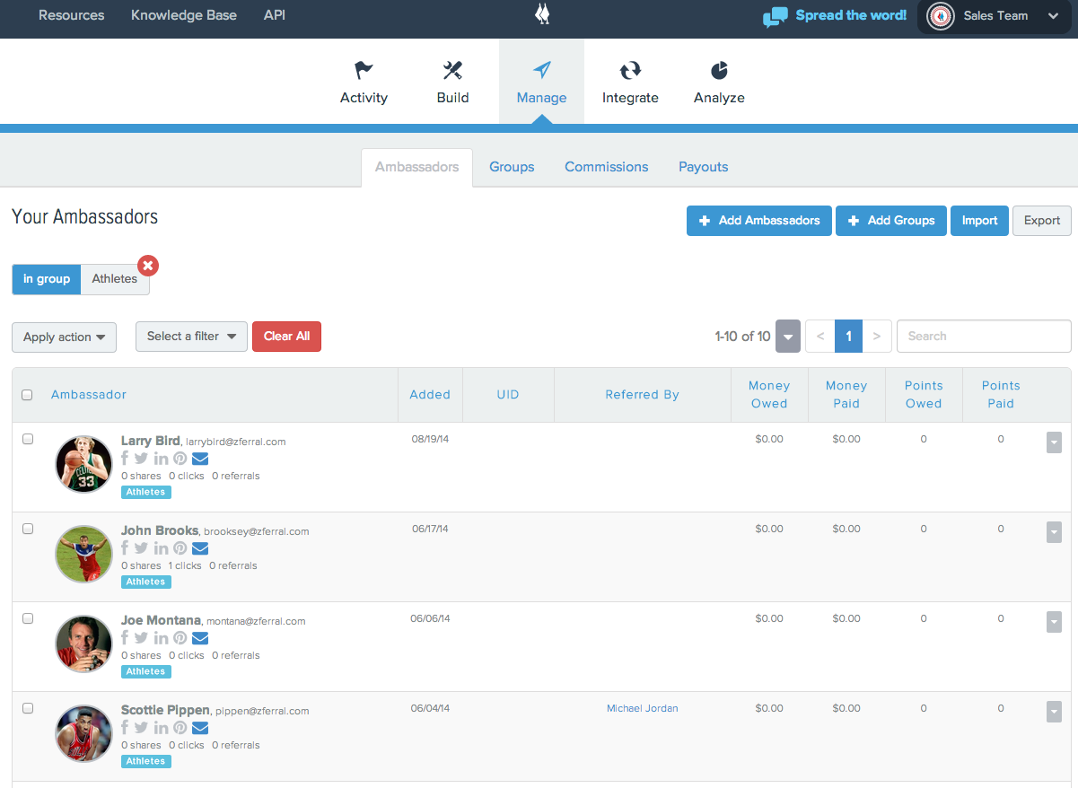Click the Import button
Screen dimensions: 1078x788
click(x=979, y=221)
